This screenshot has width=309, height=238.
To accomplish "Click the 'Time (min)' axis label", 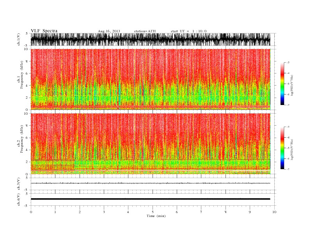I will coord(156,216).
